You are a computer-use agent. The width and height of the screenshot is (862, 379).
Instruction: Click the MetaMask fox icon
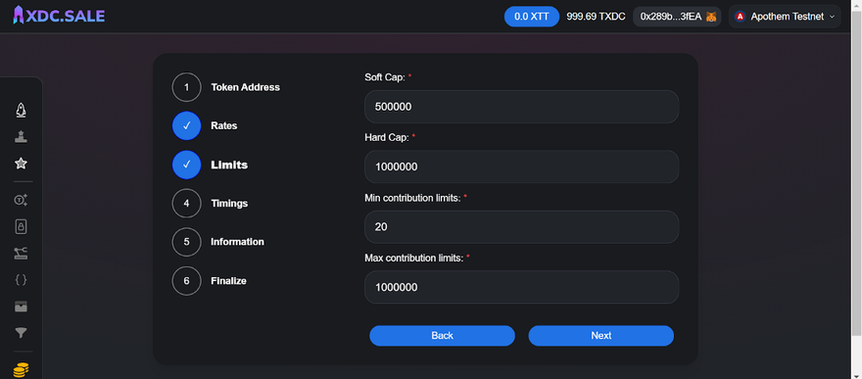click(711, 17)
